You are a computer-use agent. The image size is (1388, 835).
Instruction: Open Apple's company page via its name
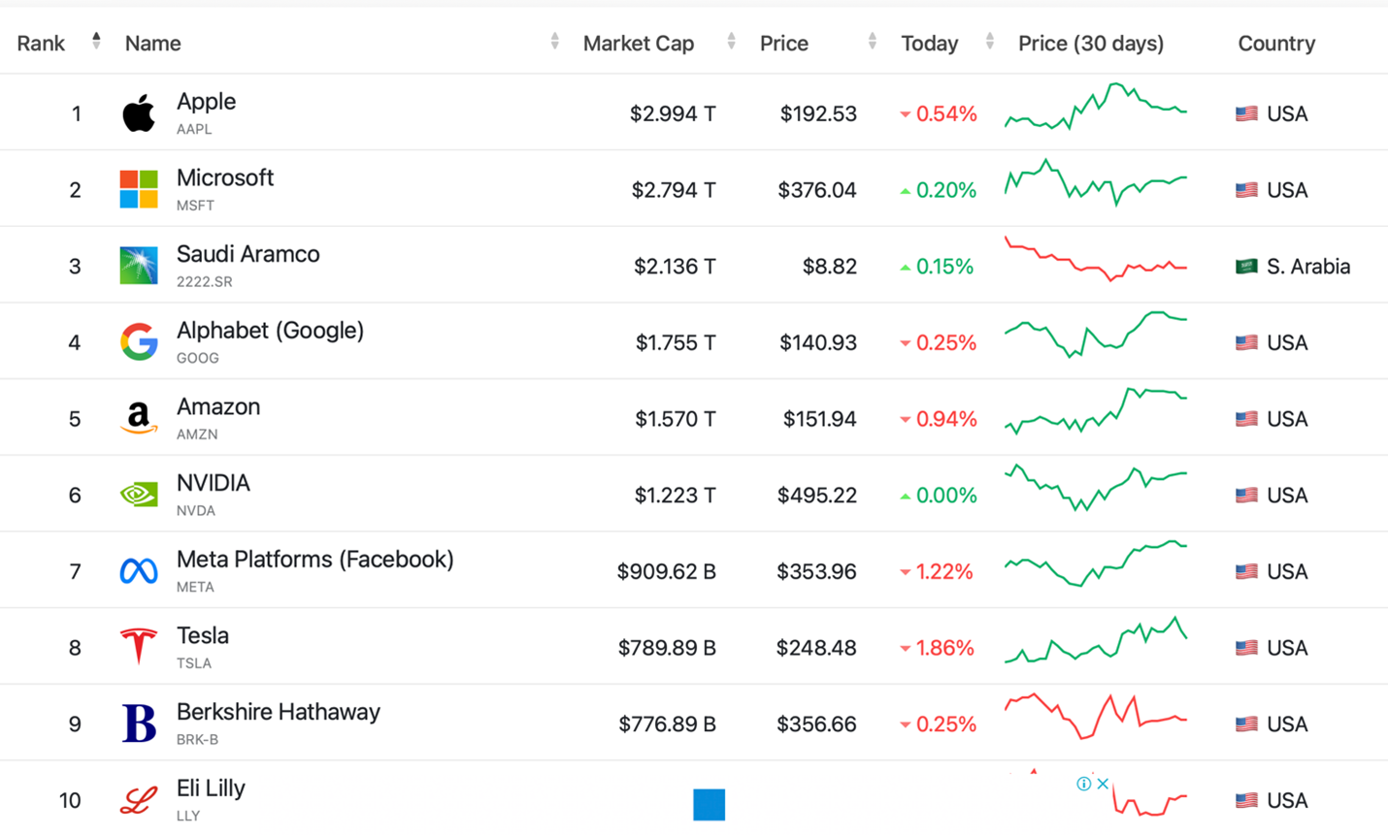coord(206,101)
